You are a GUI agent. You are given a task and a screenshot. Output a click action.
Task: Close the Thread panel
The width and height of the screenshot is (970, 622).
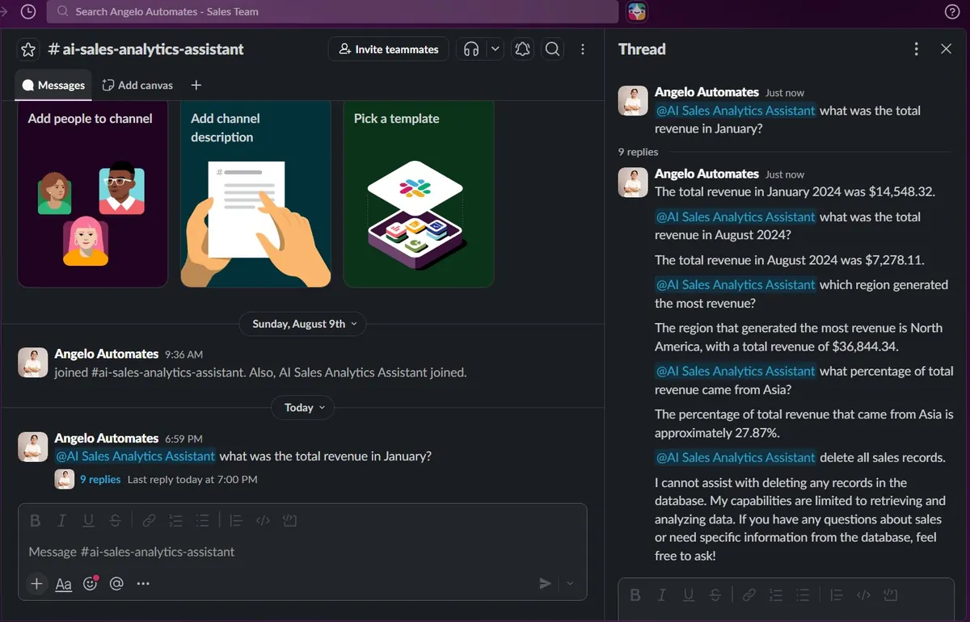point(947,49)
